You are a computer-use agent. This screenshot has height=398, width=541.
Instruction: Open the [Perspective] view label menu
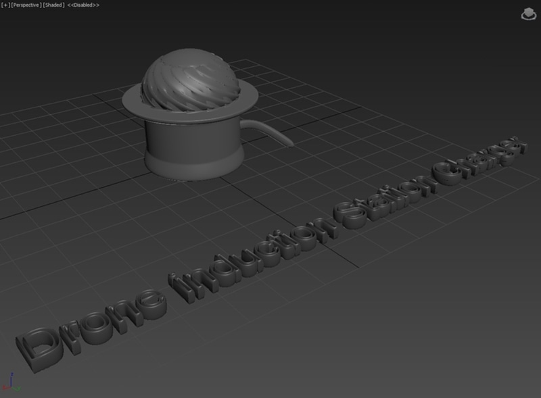26,5
